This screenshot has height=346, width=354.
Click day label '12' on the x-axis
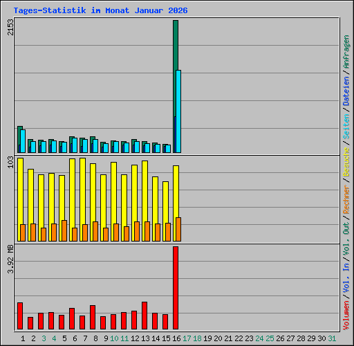[x=135, y=338]
